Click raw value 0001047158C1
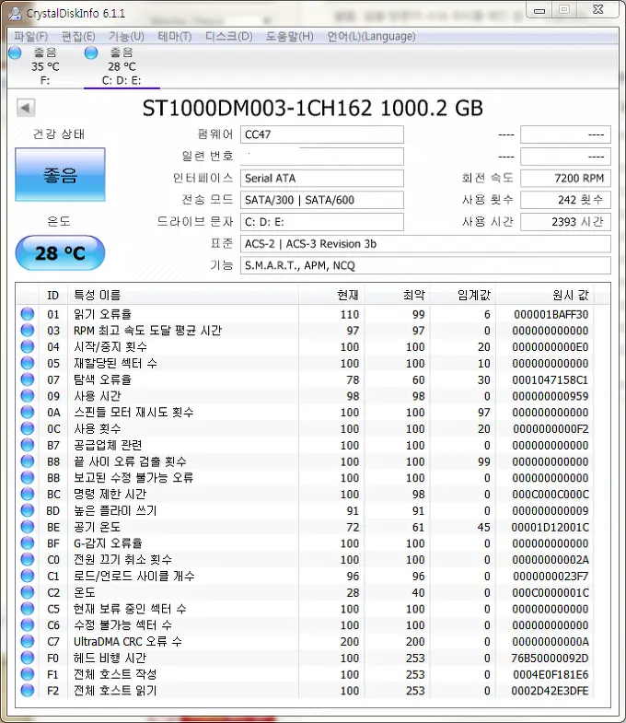Viewport: 626px width, 723px height. tap(551, 380)
